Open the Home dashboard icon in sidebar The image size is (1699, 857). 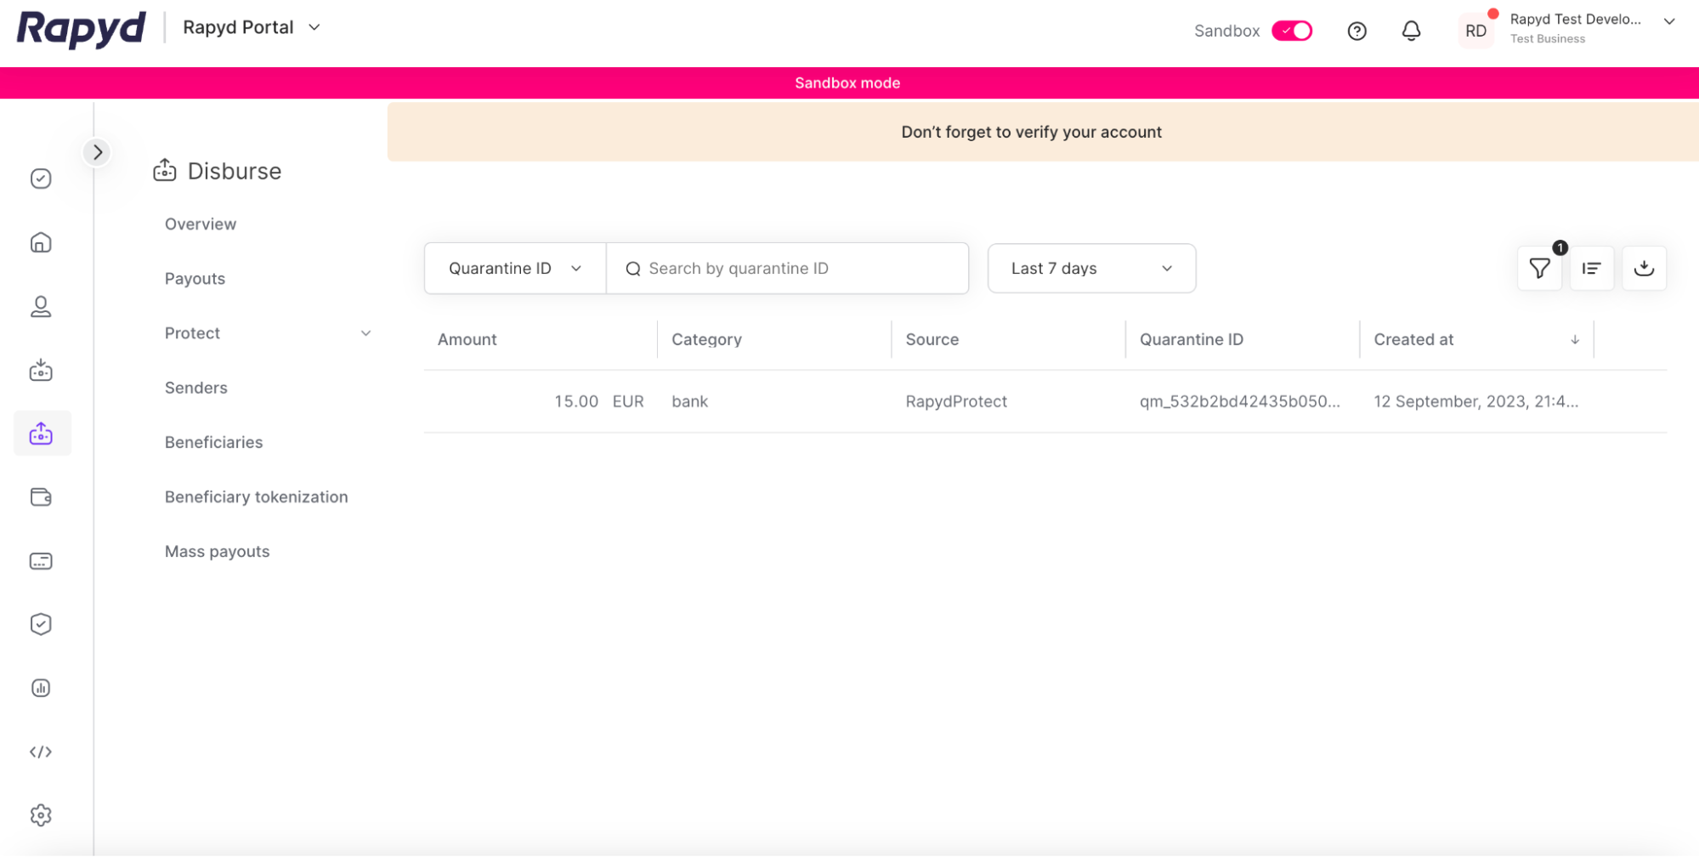coord(40,242)
